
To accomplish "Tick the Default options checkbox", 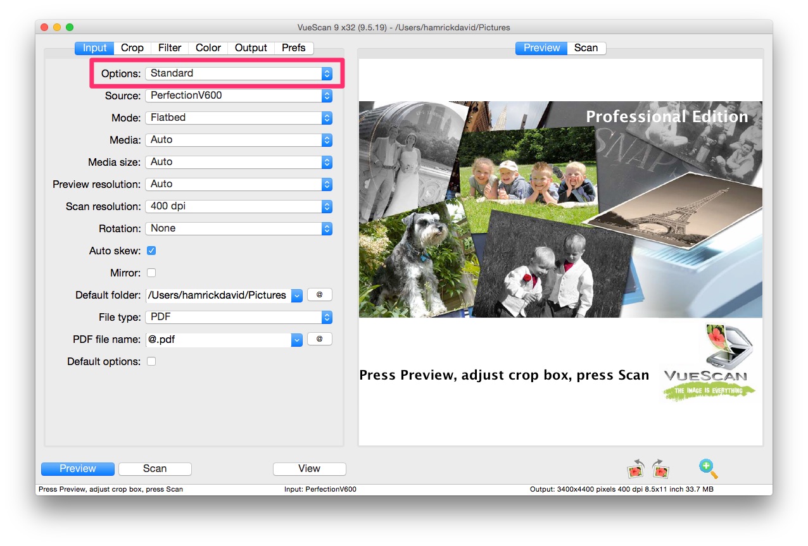I will tap(151, 361).
